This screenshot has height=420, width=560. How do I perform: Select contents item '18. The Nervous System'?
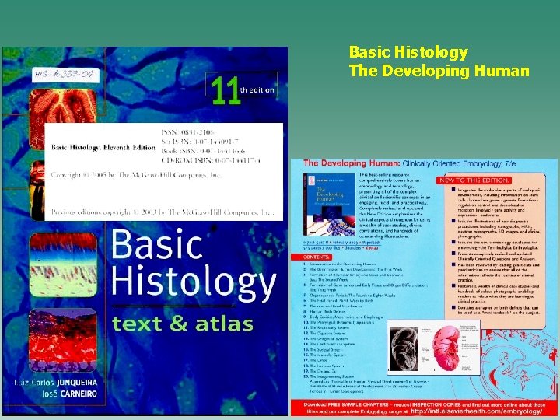coord(324,366)
